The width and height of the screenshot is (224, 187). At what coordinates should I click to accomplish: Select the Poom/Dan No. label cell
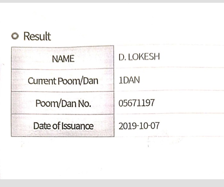click(63, 104)
